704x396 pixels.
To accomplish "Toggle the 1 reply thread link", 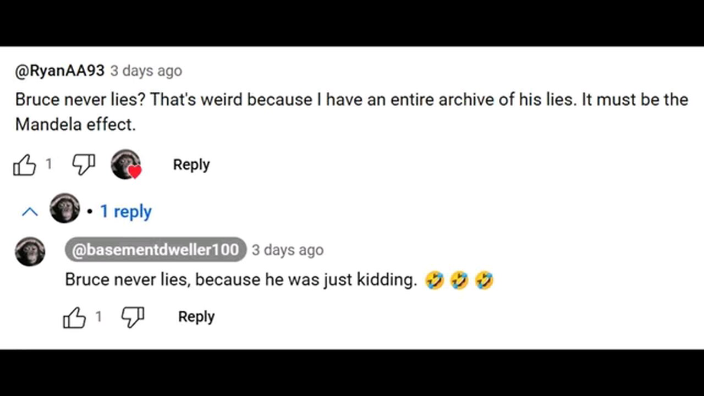I will point(125,212).
